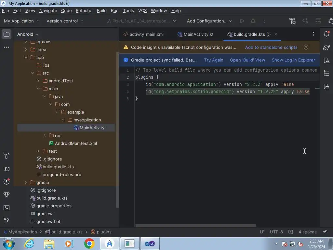Click the UTF-8 encoding in status bar
The image size is (333, 250).
276,232
